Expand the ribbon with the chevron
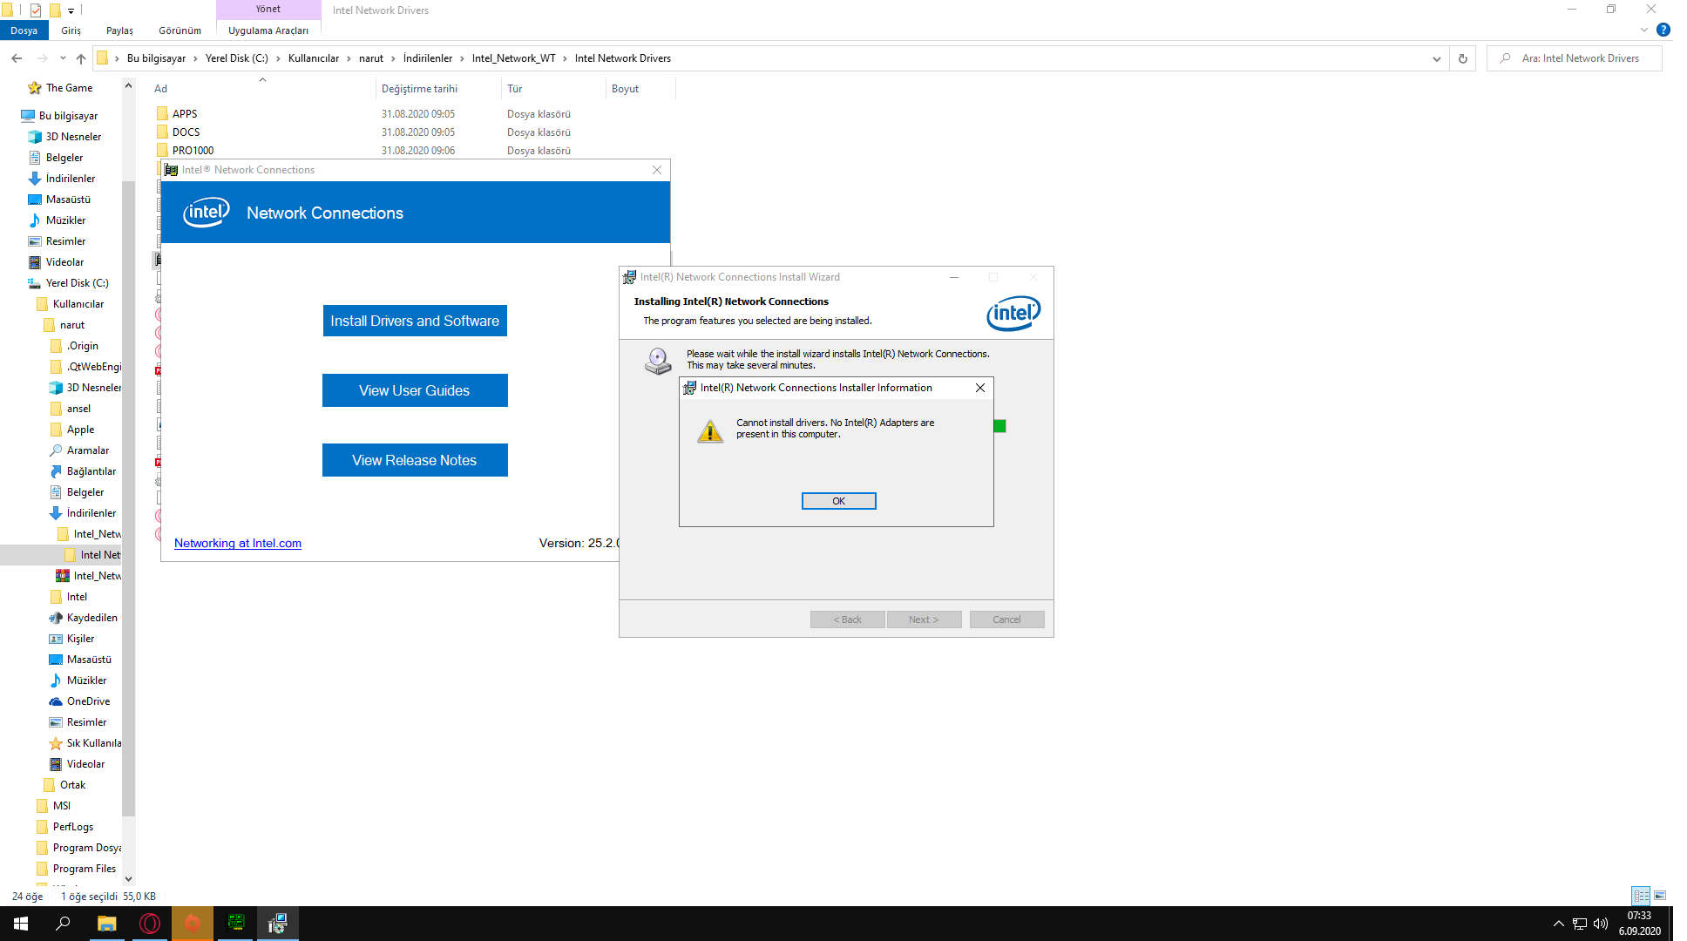 tap(1644, 30)
